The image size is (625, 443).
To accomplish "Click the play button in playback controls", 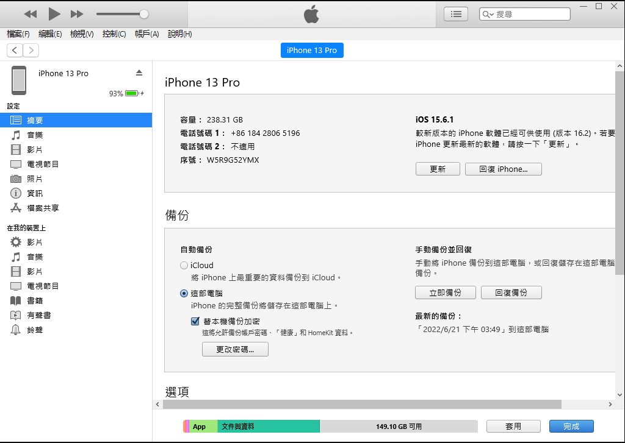I will point(54,13).
